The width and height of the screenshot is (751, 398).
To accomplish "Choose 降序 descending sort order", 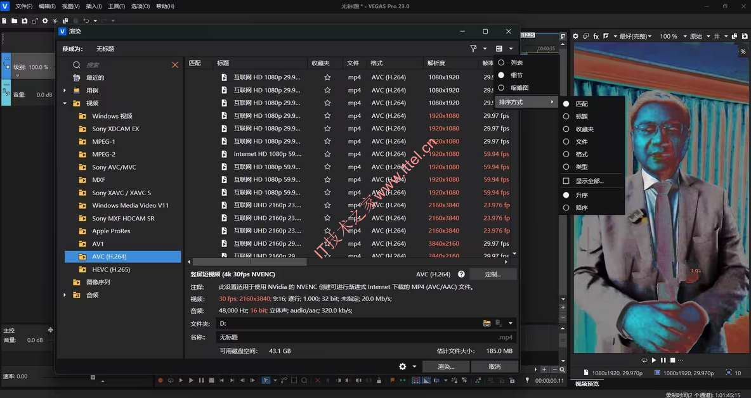I will (x=581, y=208).
